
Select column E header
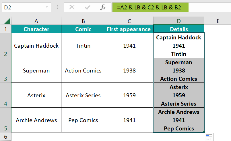[218, 21]
